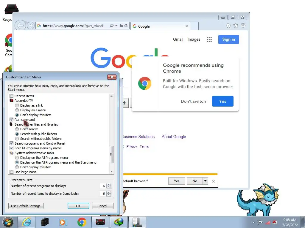Open favorites with the star icon
This screenshot has height=228, width=305.
point(236,26)
